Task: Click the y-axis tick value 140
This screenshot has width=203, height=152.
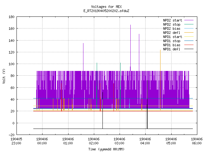Action: [x=11, y=41]
